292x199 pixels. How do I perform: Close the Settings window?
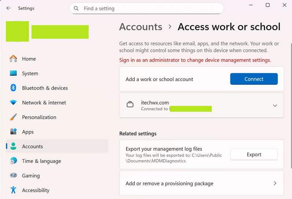click(284, 5)
